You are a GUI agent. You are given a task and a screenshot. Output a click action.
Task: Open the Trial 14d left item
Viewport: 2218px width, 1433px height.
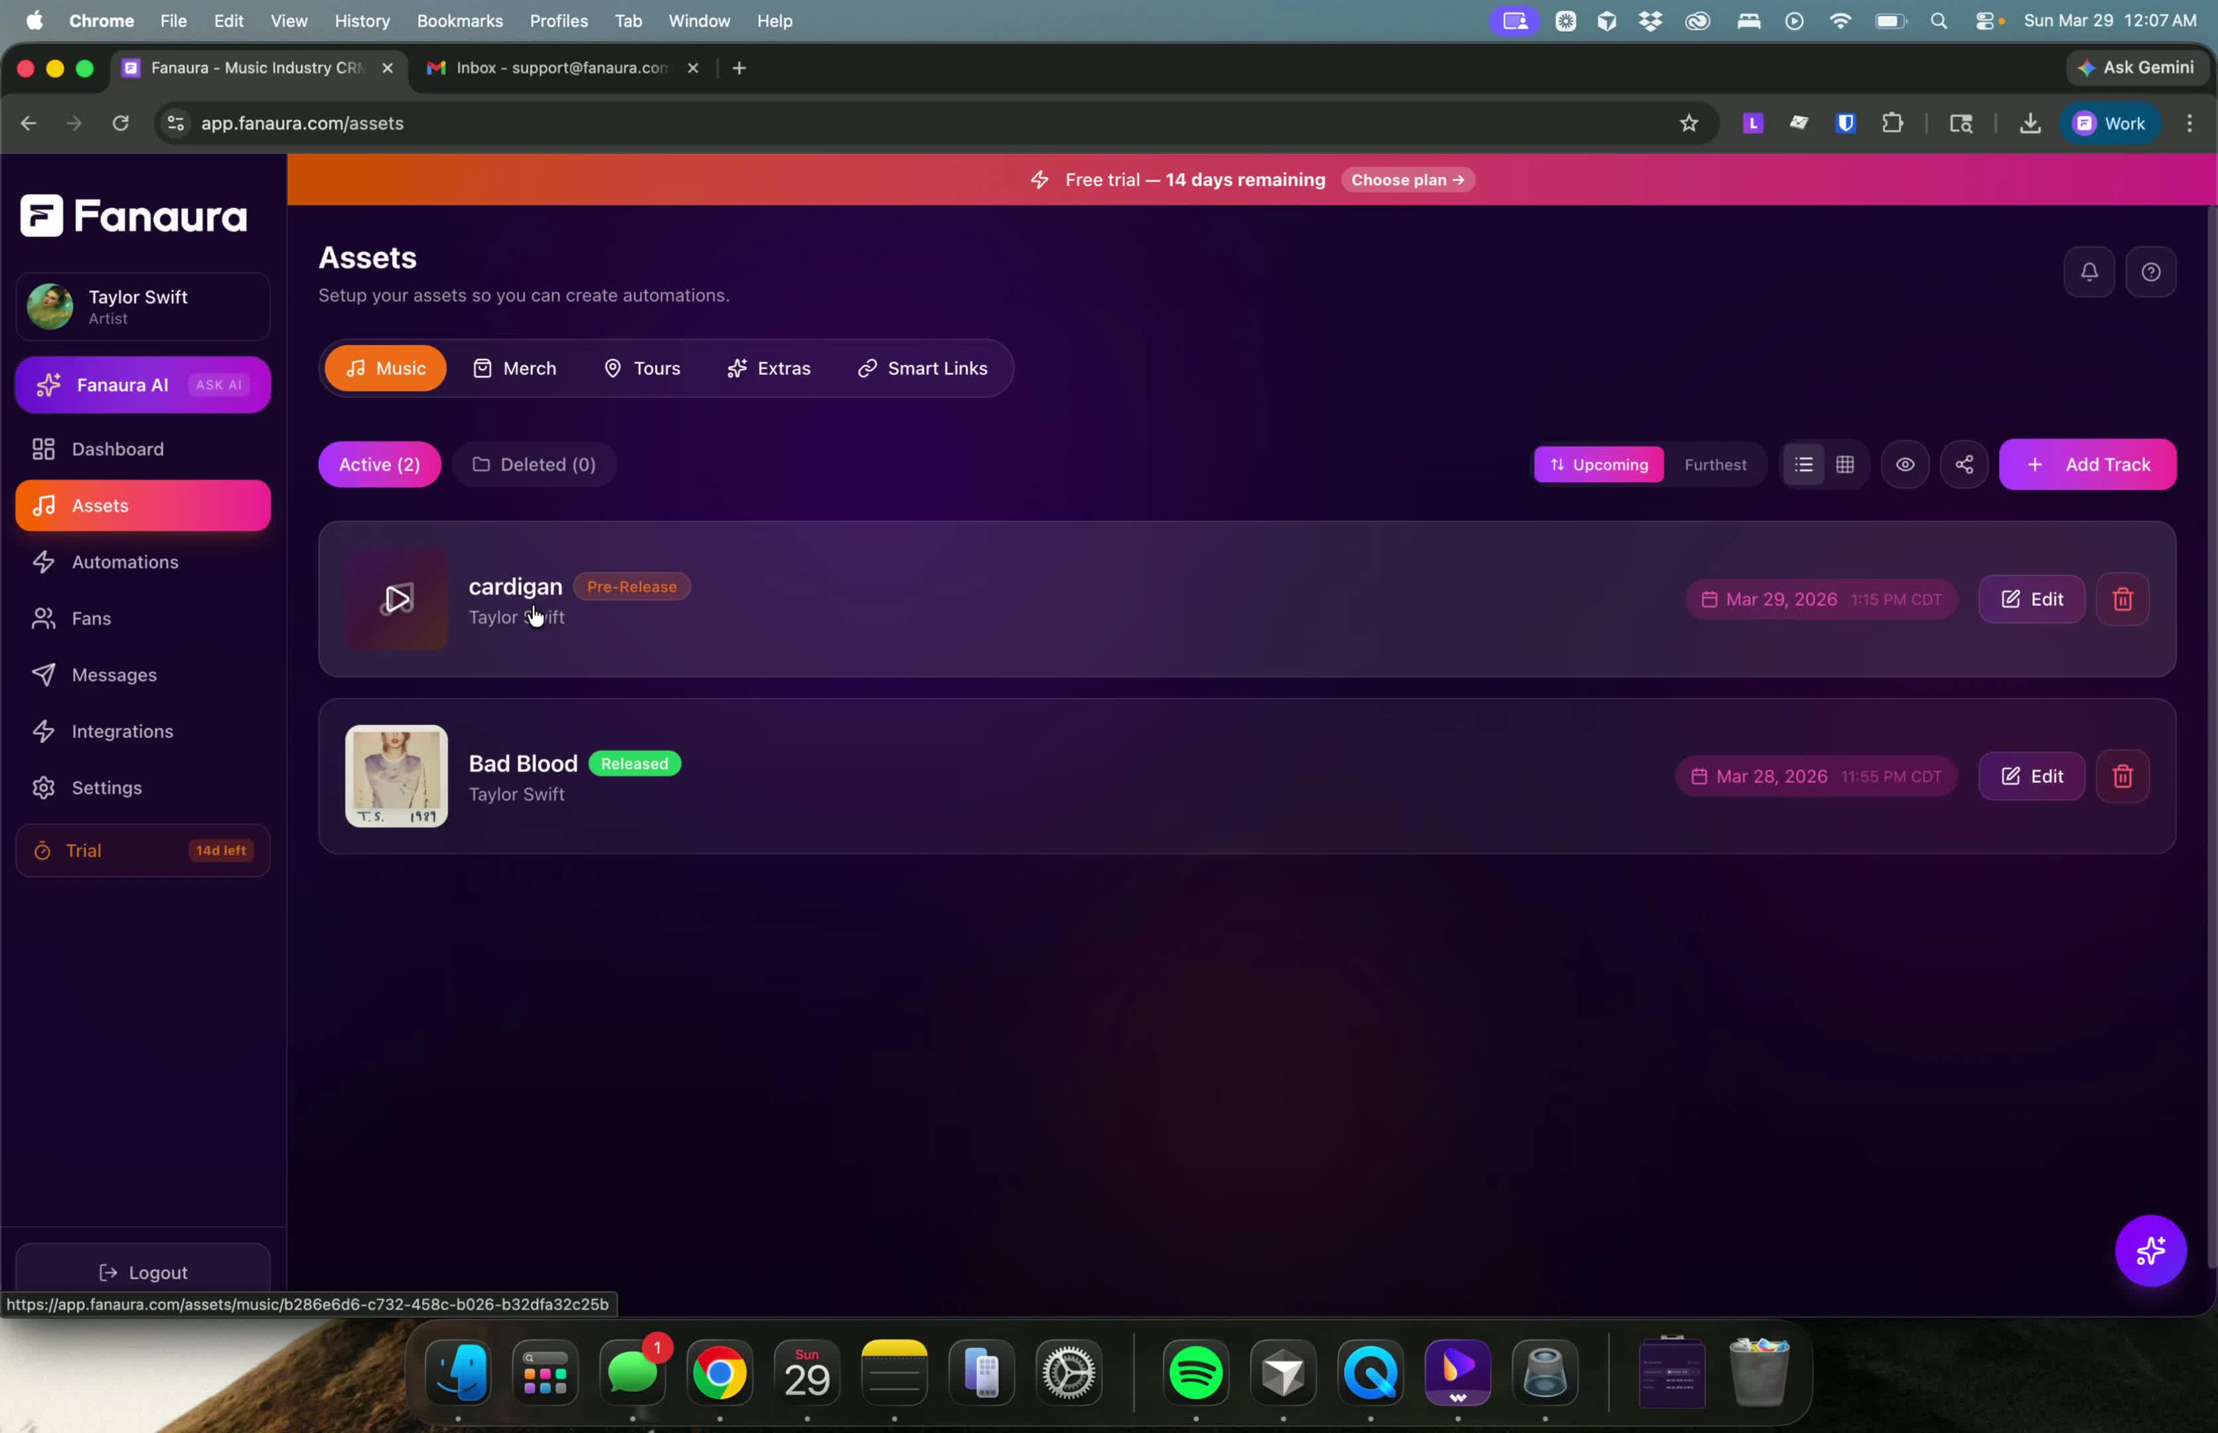point(143,851)
